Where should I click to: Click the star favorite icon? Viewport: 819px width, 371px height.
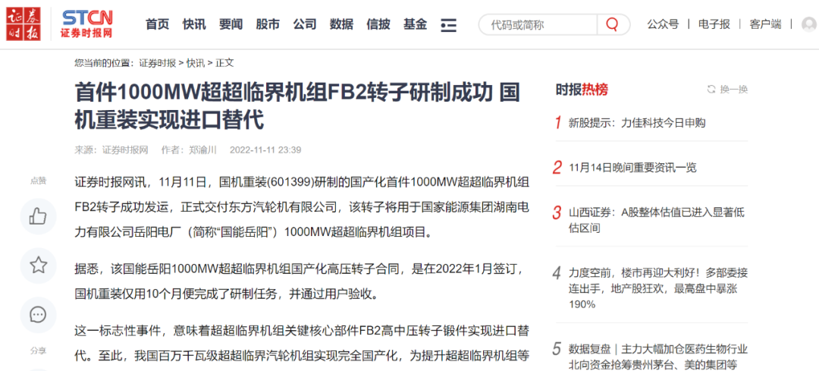[x=38, y=266]
